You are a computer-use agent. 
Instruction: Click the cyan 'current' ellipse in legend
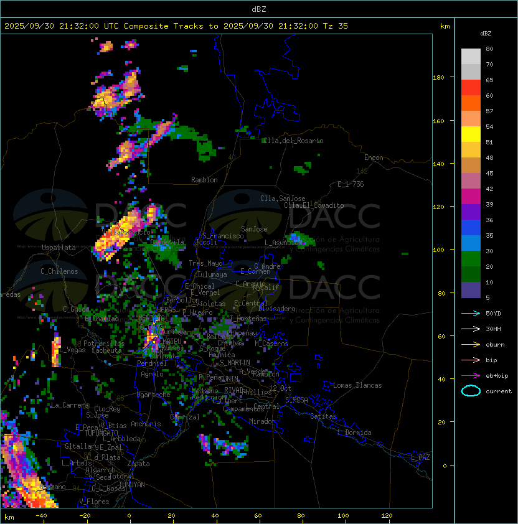point(471,391)
